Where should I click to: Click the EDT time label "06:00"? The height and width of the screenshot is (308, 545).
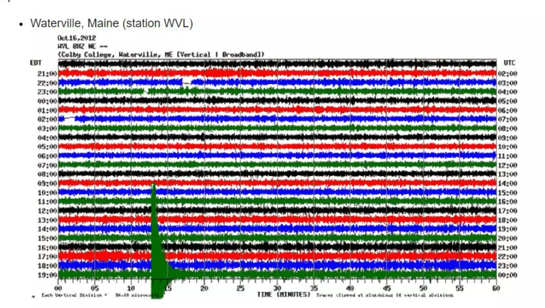[x=47, y=156]
